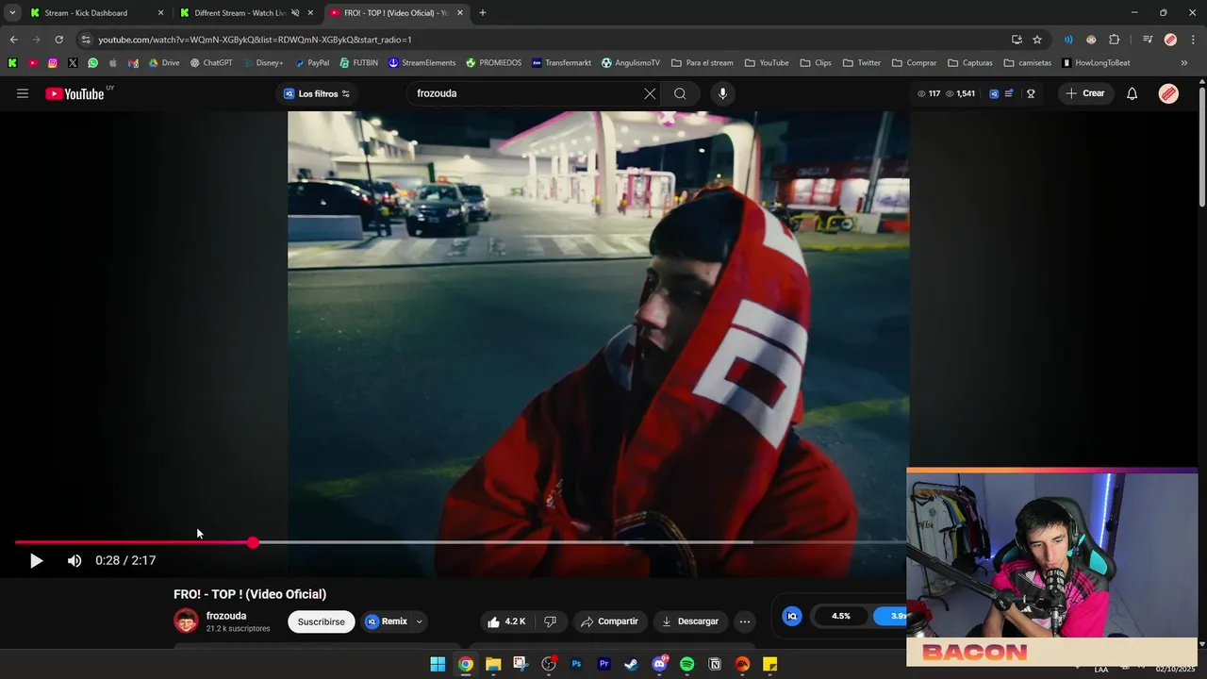Open more actions three-dot menu
This screenshot has height=679, width=1207.
pyautogui.click(x=745, y=621)
